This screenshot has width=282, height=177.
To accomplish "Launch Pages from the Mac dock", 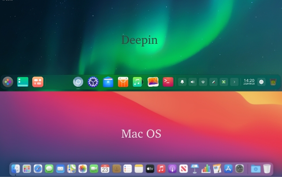I will [x=217, y=169].
